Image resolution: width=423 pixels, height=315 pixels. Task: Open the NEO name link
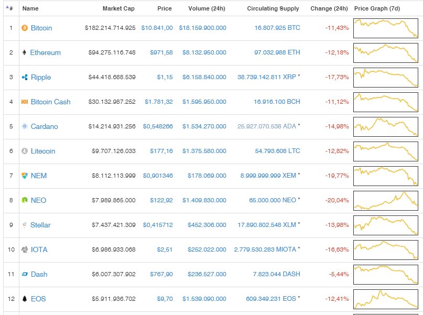(38, 200)
